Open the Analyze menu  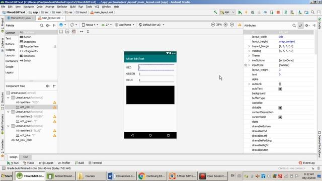(x=50, y=7)
